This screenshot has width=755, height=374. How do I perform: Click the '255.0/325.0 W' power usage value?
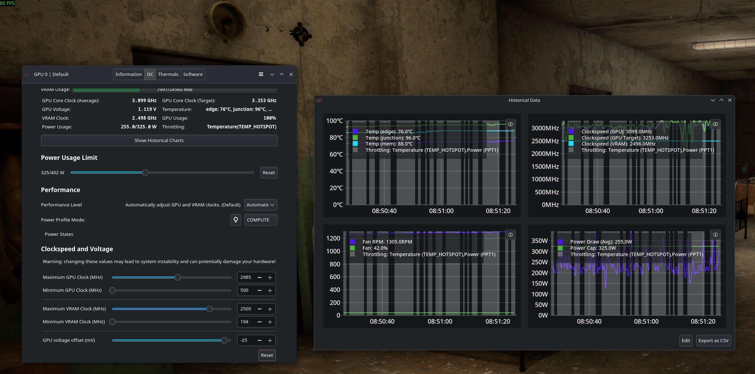[x=139, y=127]
